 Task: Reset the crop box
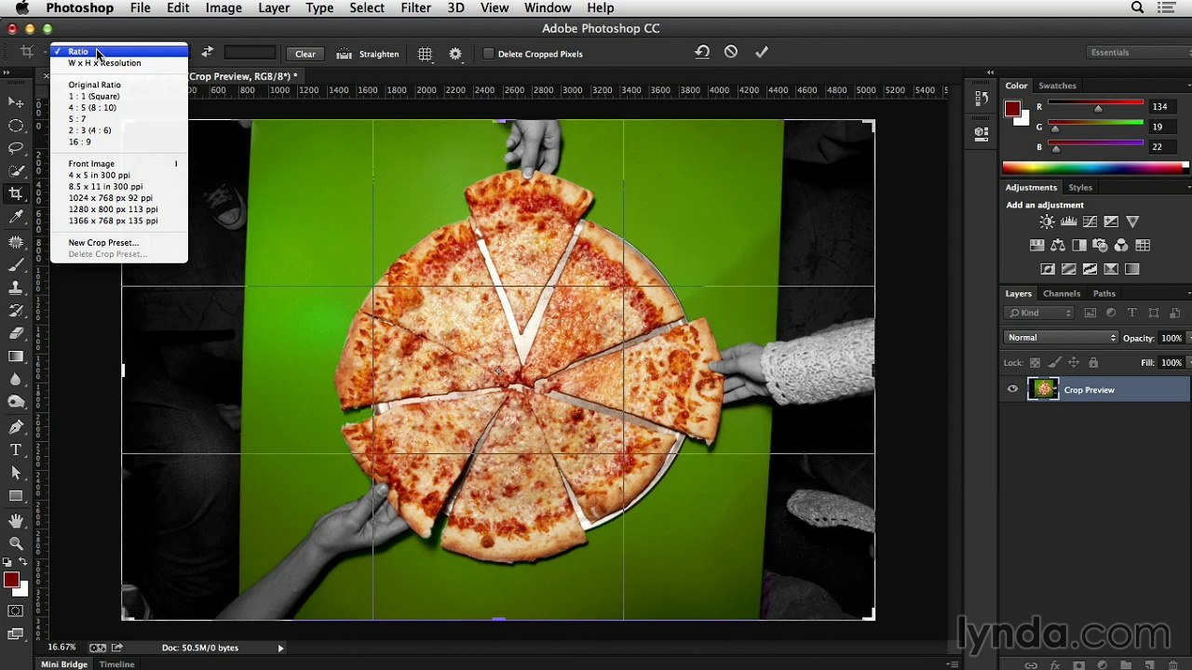tap(702, 52)
